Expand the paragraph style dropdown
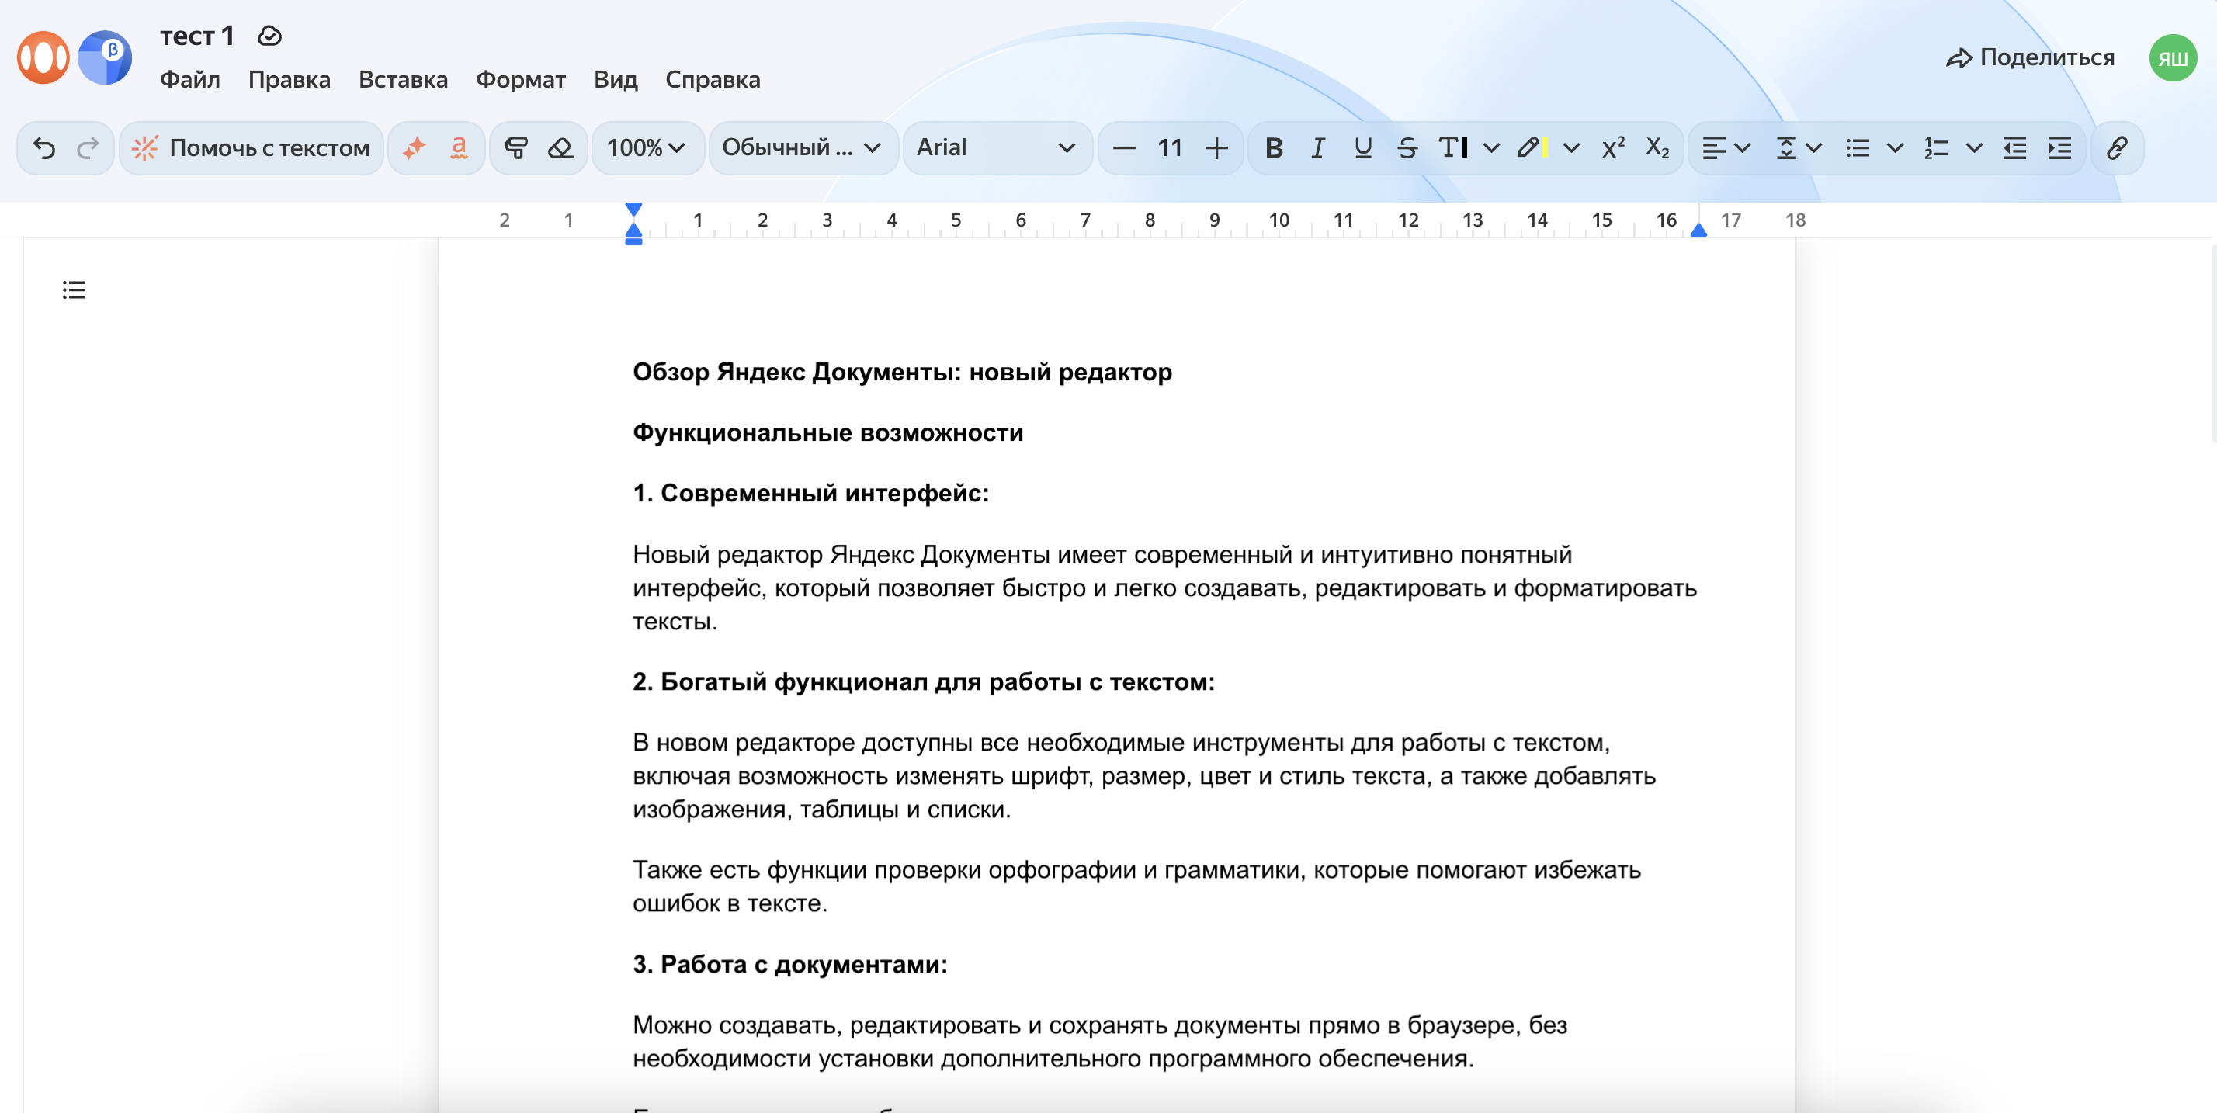 (801, 148)
